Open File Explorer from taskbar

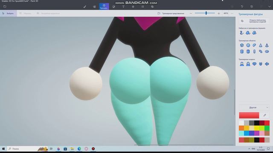[72, 149]
